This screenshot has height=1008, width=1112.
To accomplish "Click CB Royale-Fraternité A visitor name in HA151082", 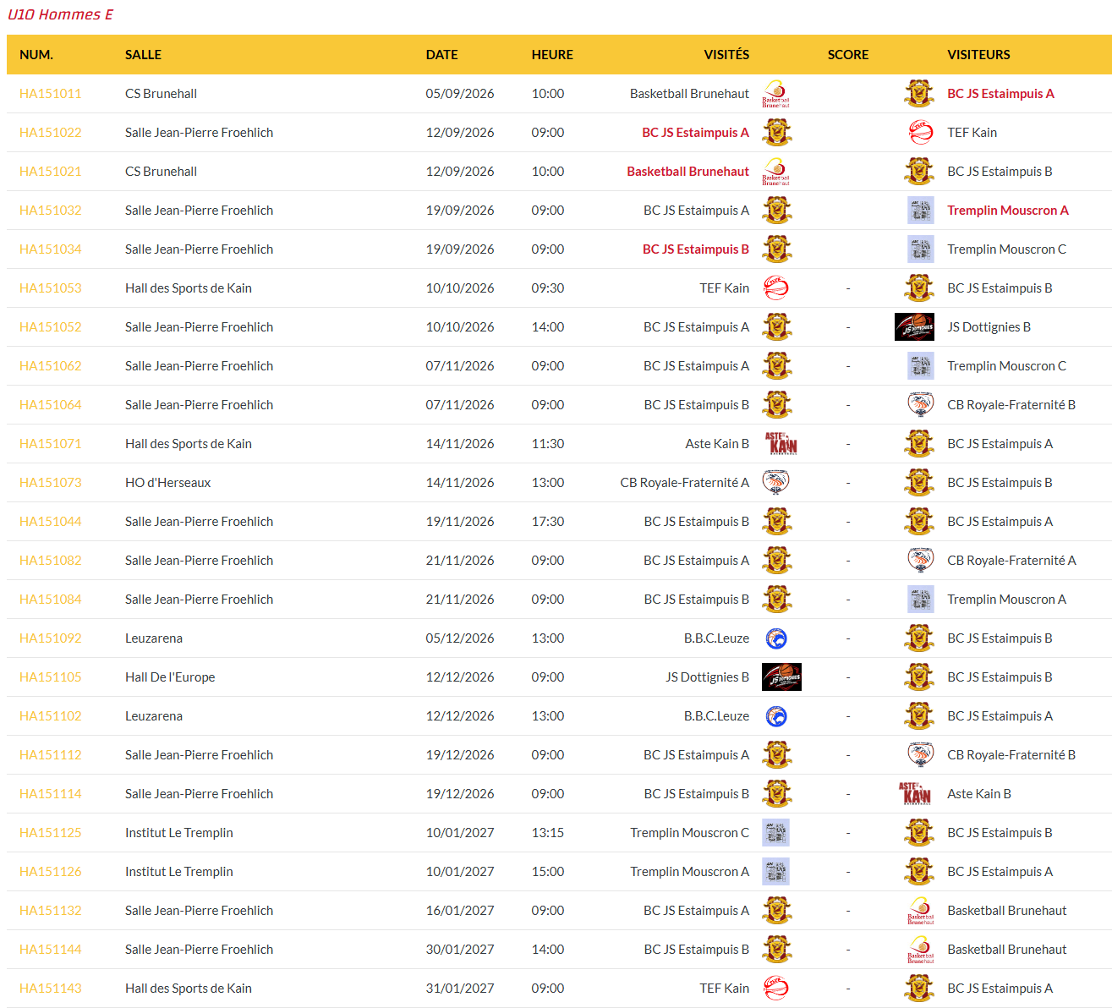I will 1011,561.
